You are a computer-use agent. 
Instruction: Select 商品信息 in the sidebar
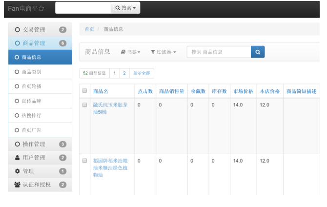tap(40, 57)
